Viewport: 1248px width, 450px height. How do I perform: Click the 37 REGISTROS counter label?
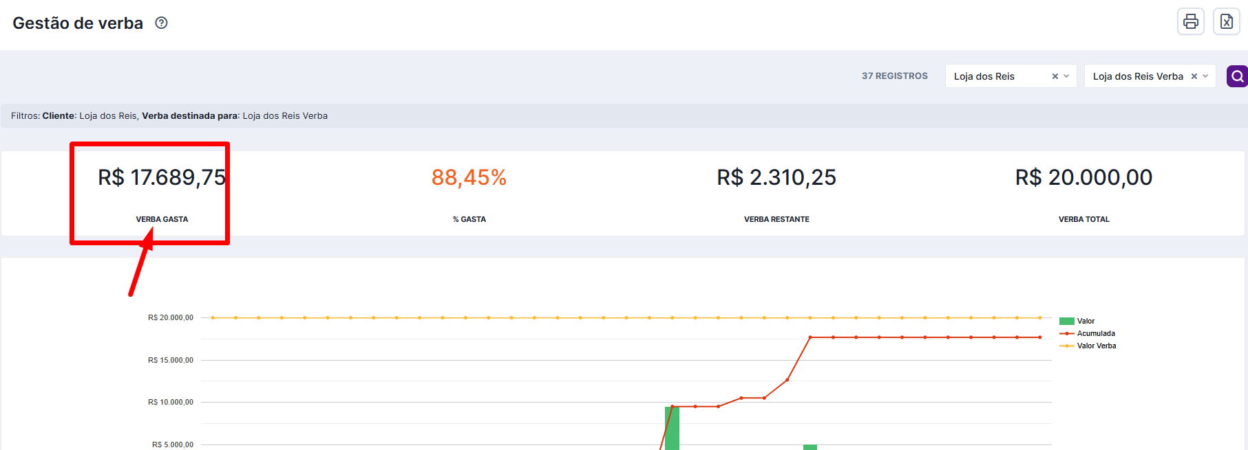[894, 76]
